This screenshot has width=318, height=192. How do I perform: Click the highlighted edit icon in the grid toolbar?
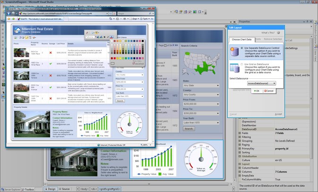(27, 38)
